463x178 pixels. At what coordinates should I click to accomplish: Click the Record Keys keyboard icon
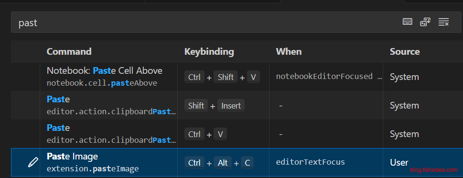(x=408, y=22)
